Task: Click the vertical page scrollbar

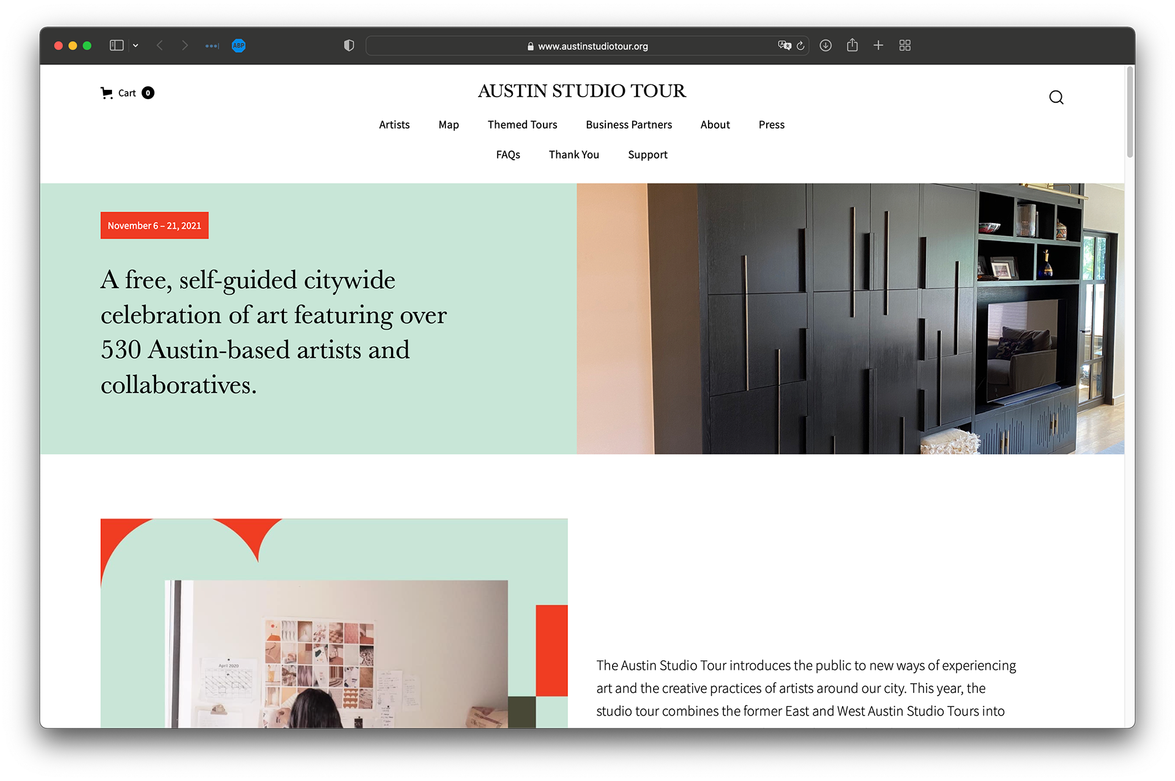Action: 1130,113
